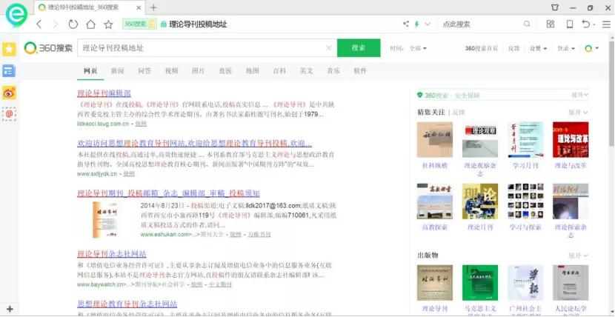Open the 学习月刊 cover thumbnail
Viewport: 615px width, 317px height.
click(525, 139)
